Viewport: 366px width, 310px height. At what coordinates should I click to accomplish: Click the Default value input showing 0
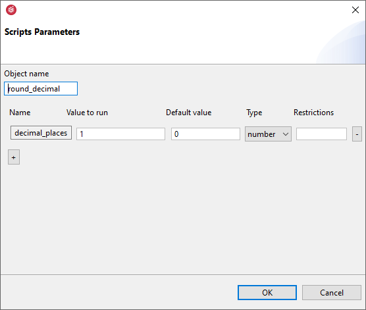pos(205,134)
